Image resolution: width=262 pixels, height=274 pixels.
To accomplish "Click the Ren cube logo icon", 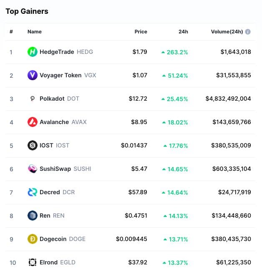I will point(33,216).
